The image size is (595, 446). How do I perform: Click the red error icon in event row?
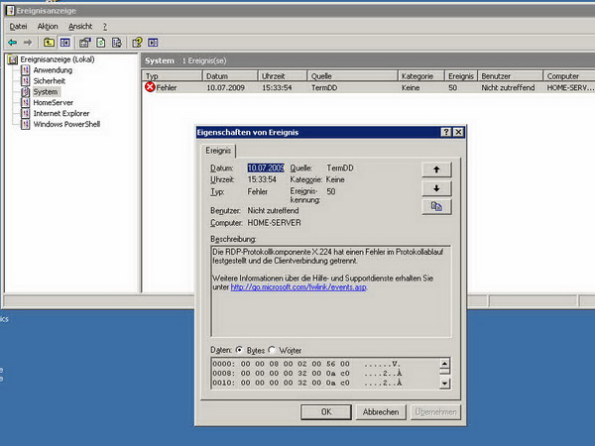coord(150,87)
